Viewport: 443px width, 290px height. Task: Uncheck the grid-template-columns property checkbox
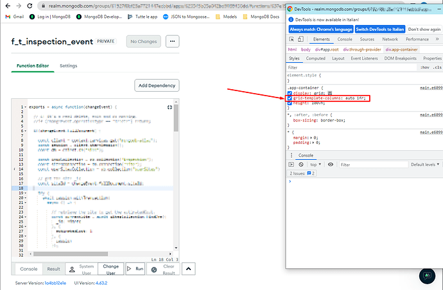(290, 98)
